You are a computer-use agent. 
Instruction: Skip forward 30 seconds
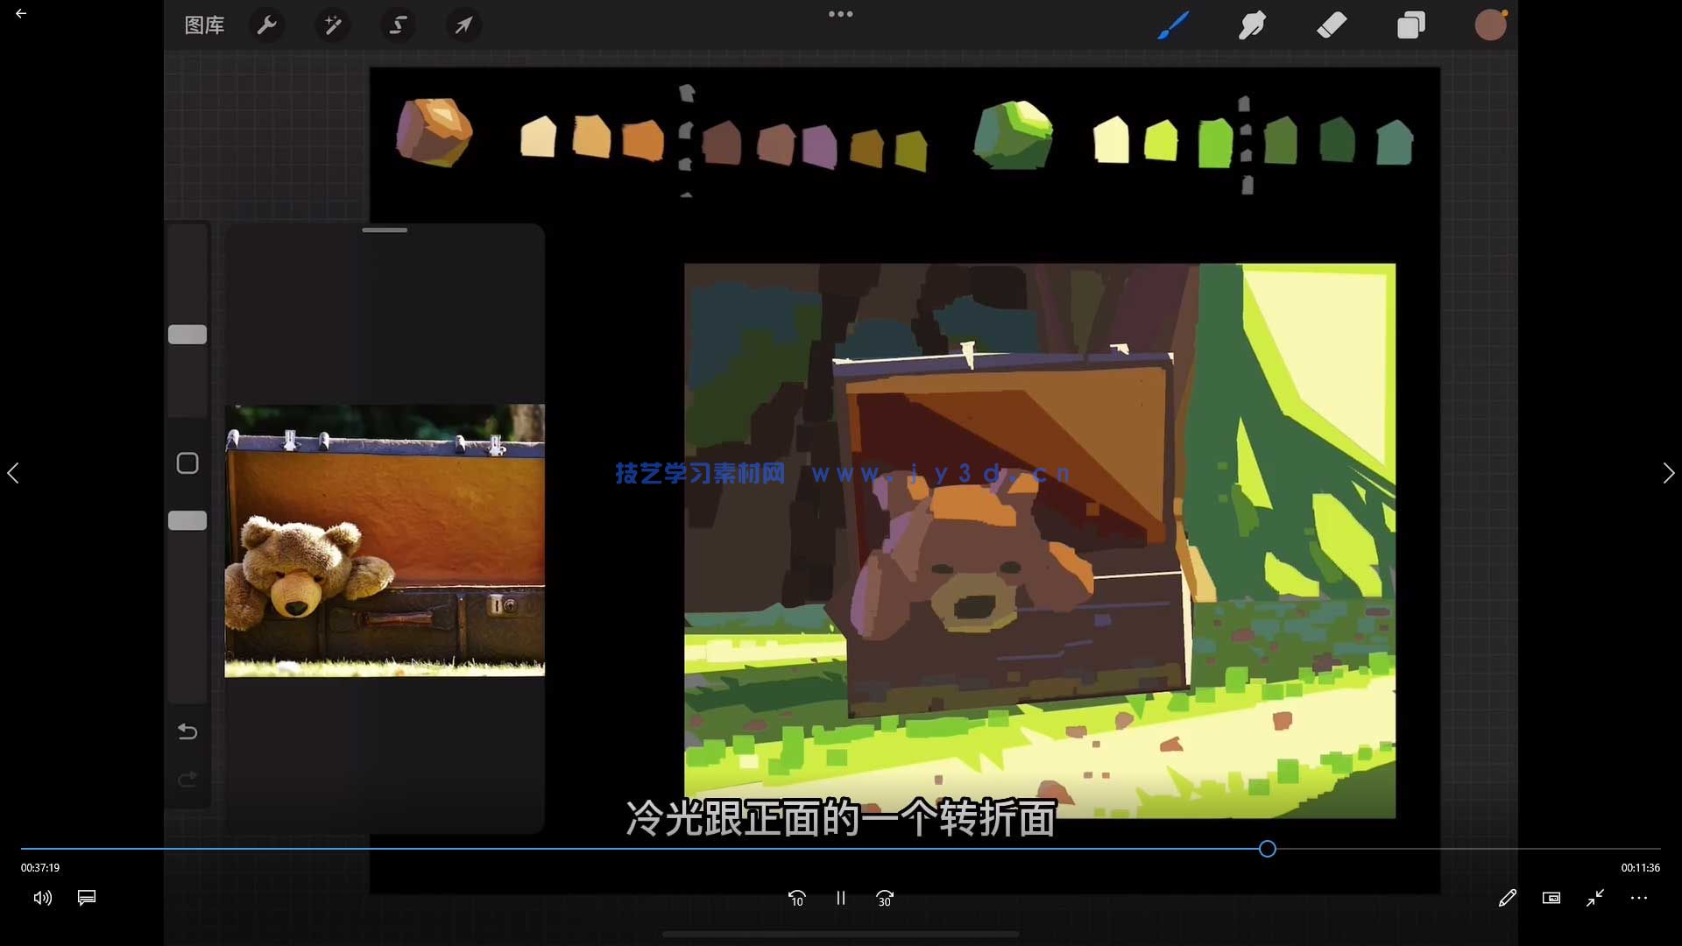tap(885, 898)
